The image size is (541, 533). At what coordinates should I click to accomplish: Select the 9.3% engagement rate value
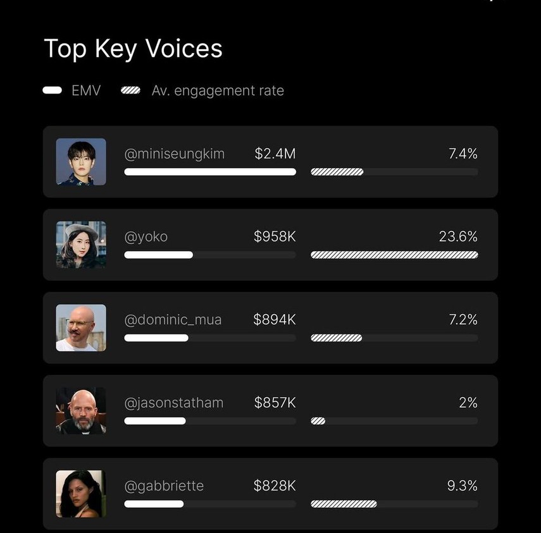[463, 486]
